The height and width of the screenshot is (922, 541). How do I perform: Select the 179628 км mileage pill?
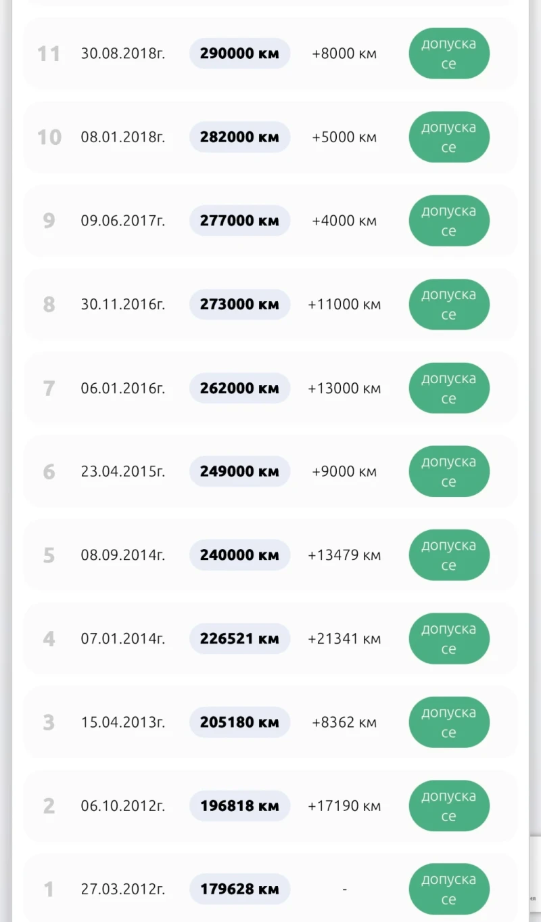pos(239,890)
